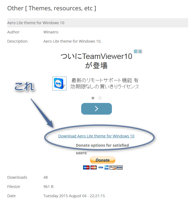Image resolution: width=192 pixels, height=201 pixels.
Task: Click the PayPal Donate button
Action: tap(103, 160)
